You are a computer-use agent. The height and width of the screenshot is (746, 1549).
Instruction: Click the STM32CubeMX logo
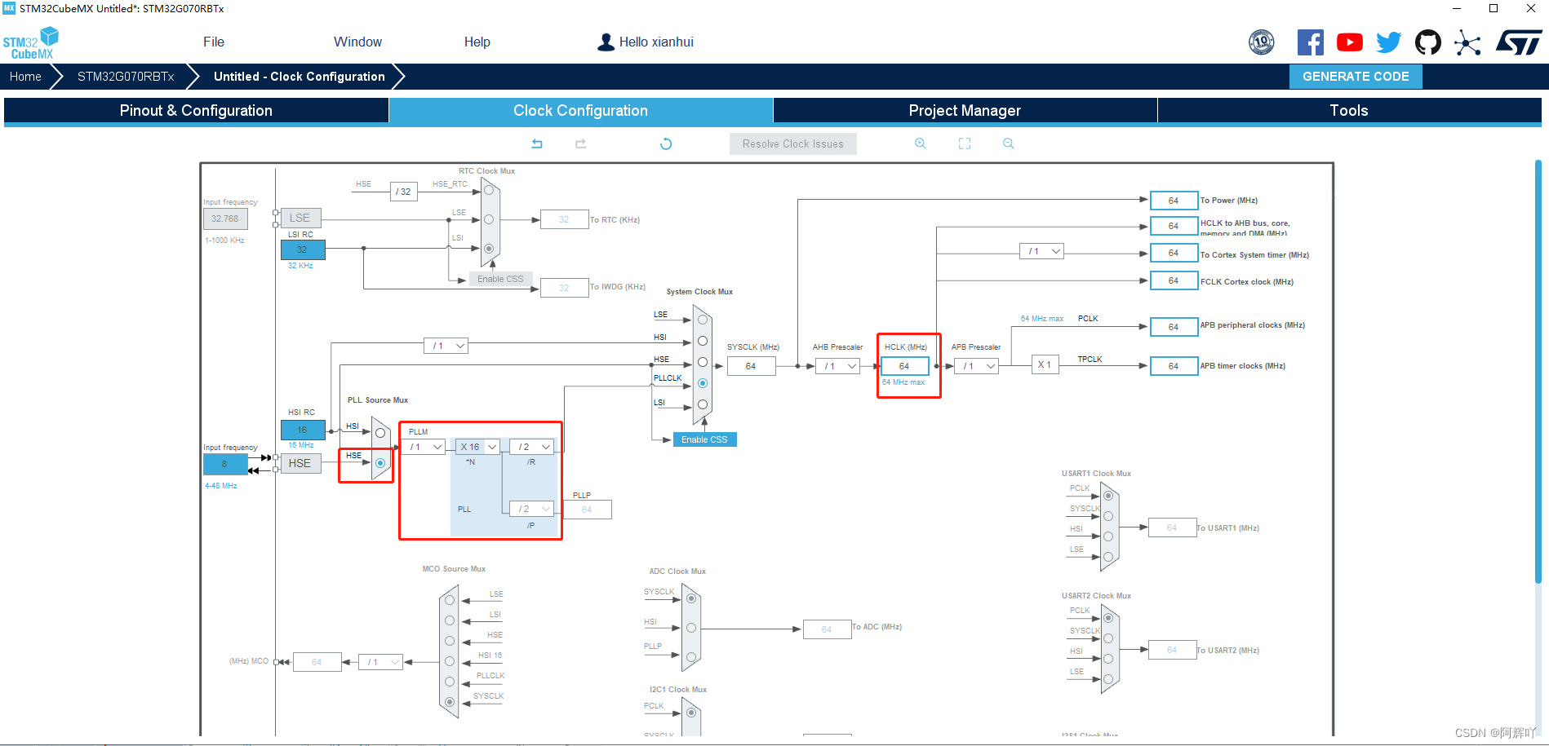pos(31,43)
